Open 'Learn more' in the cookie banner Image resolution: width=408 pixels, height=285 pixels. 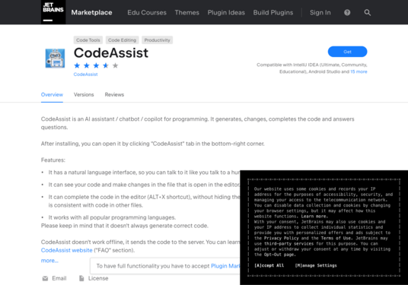[x=314, y=216]
